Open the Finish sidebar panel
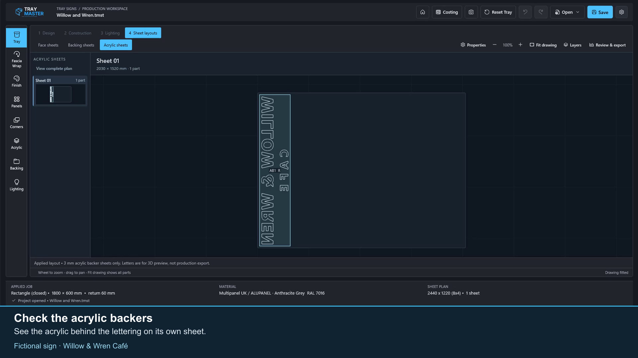 tap(16, 81)
